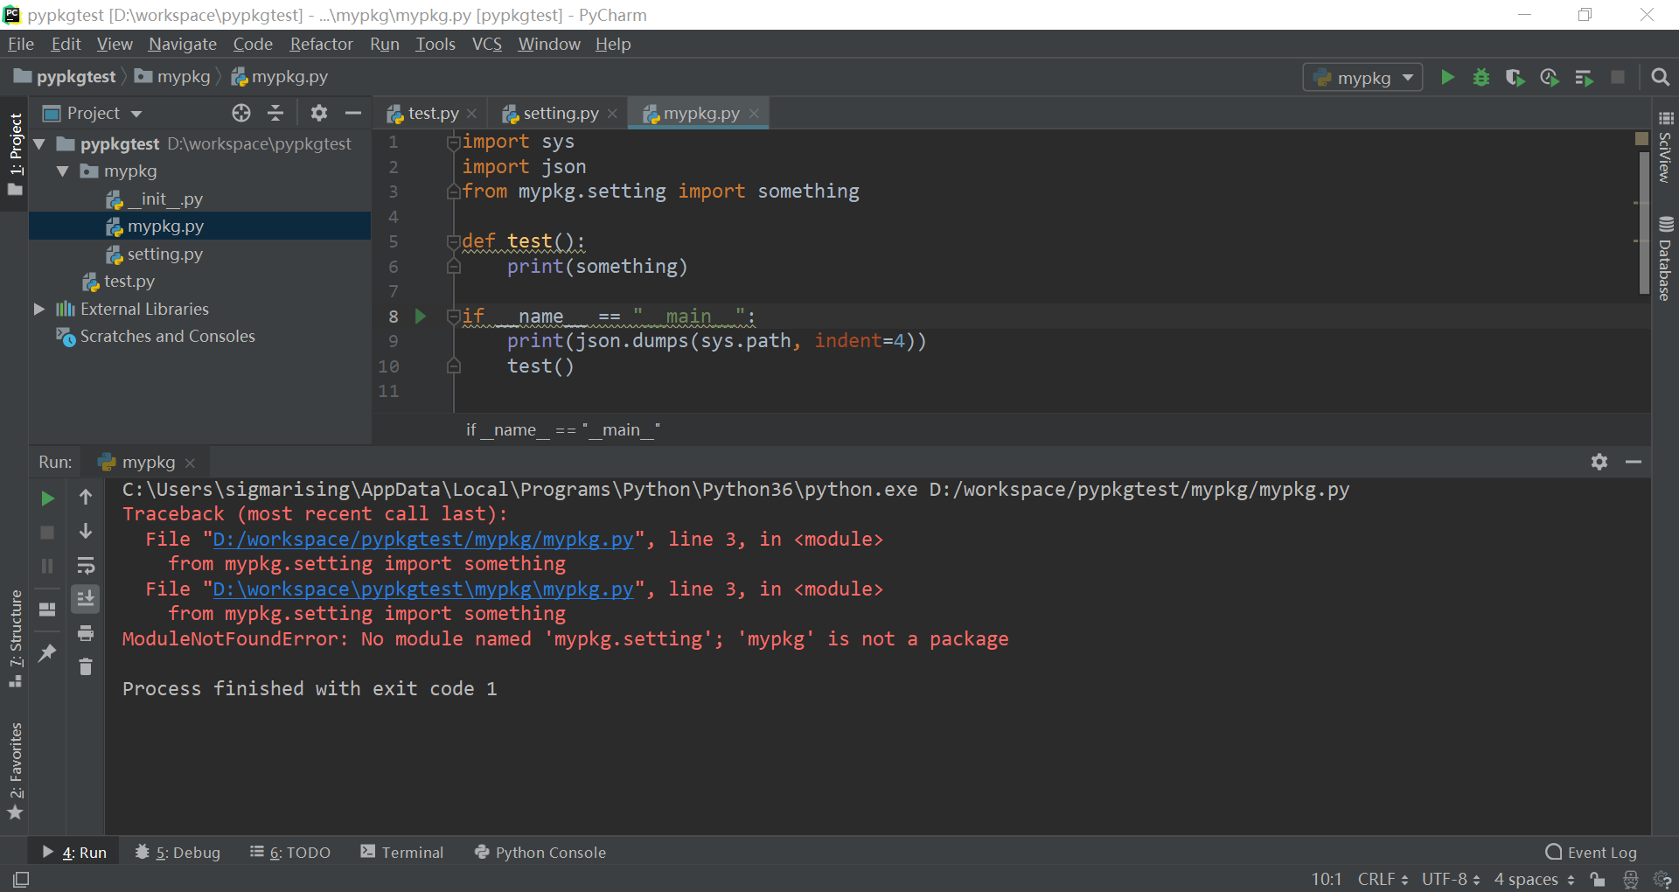The height and width of the screenshot is (892, 1679).
Task: Click mypkg folder breadcrumb in navigation bar
Action: pyautogui.click(x=172, y=77)
